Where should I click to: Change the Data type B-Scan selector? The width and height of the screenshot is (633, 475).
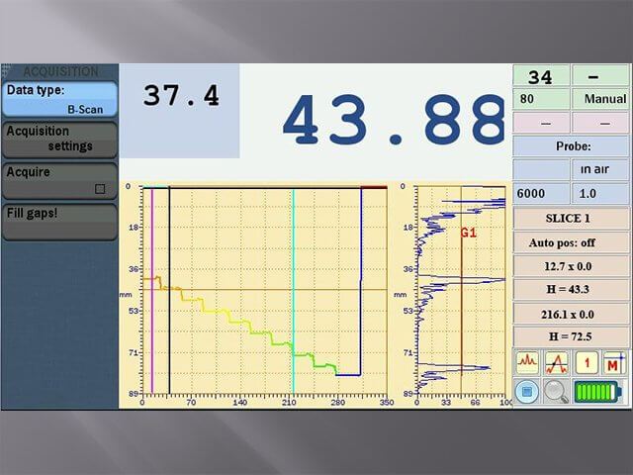pyautogui.click(x=58, y=100)
